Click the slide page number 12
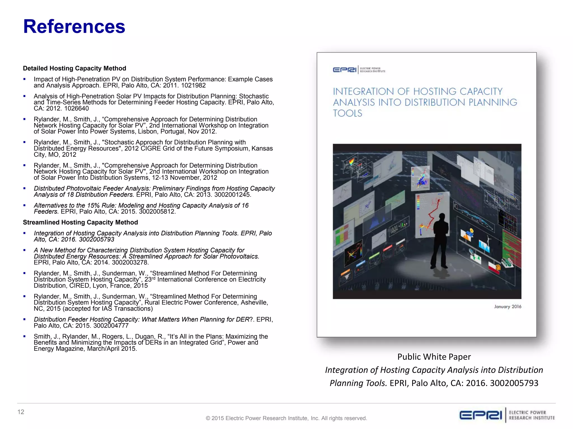Viewport: 573px width, 429px height. click(x=21, y=412)
